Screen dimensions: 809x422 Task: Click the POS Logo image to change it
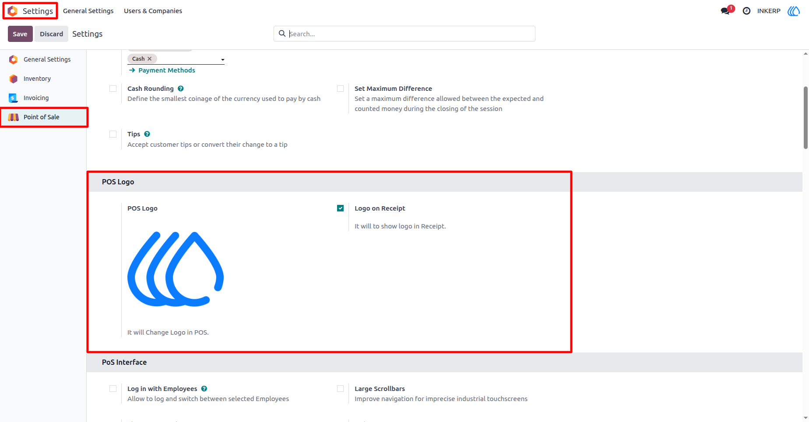tap(176, 269)
